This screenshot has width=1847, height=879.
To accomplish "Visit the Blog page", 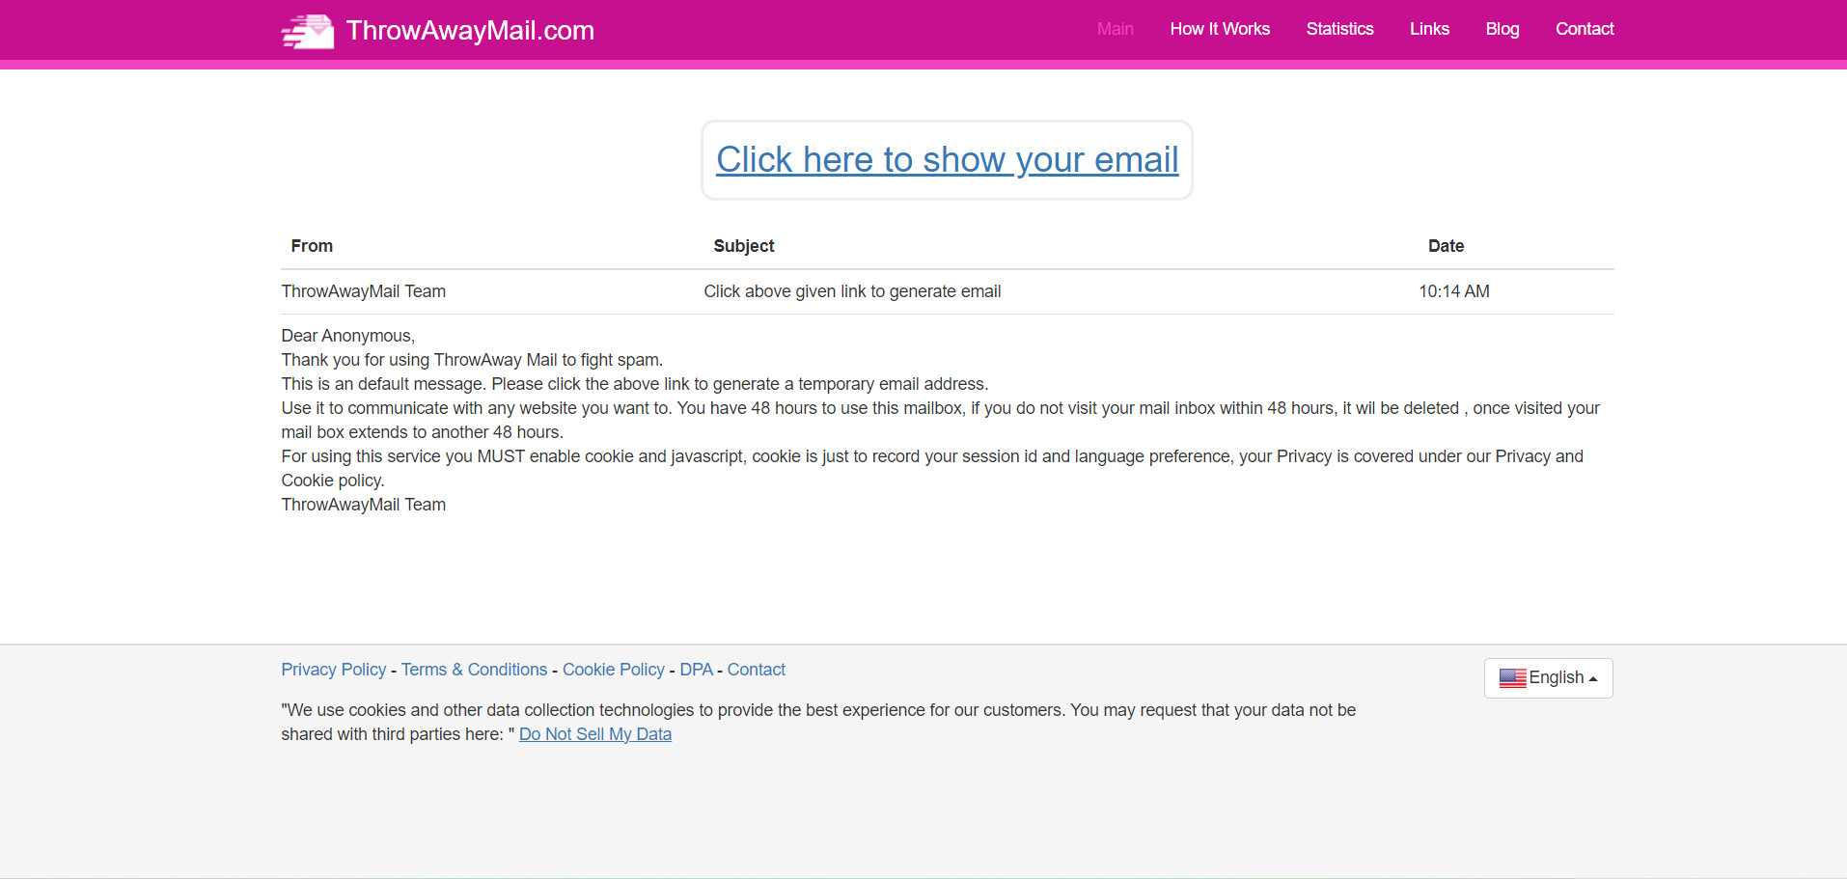I will coord(1502,29).
